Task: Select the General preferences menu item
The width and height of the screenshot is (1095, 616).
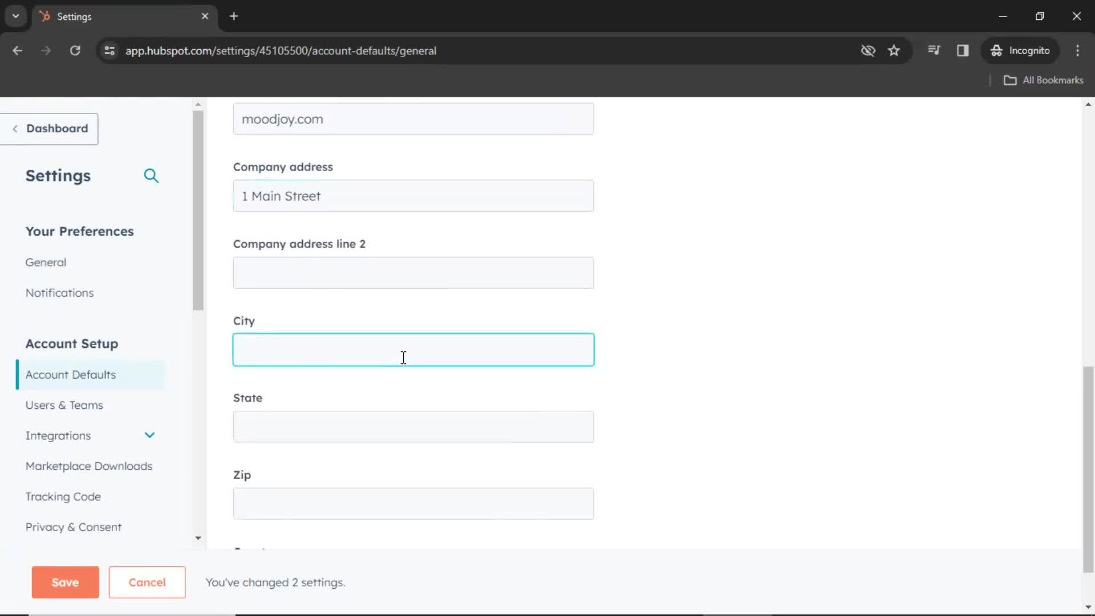Action: (45, 262)
